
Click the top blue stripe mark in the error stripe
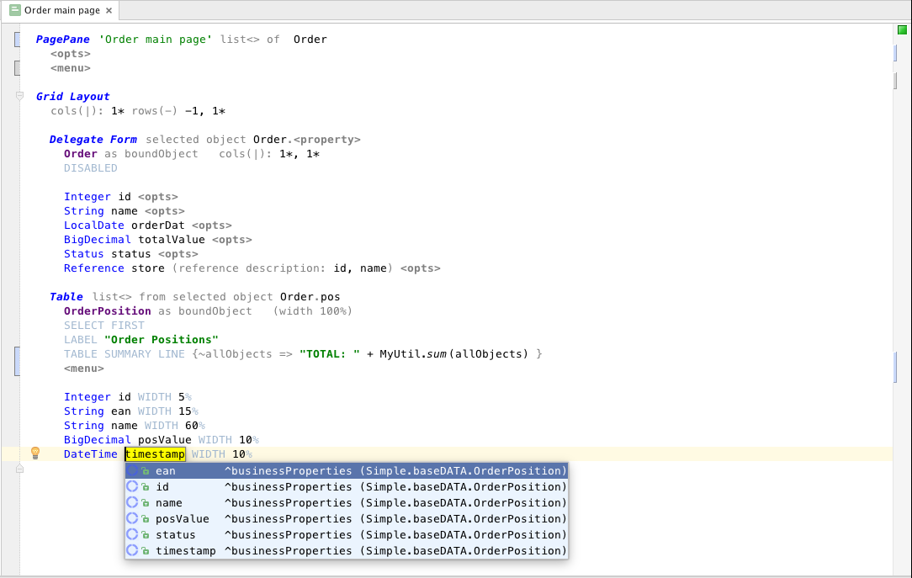[894, 54]
